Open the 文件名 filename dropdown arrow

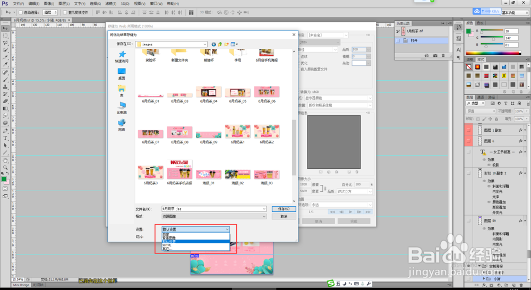[264, 209]
